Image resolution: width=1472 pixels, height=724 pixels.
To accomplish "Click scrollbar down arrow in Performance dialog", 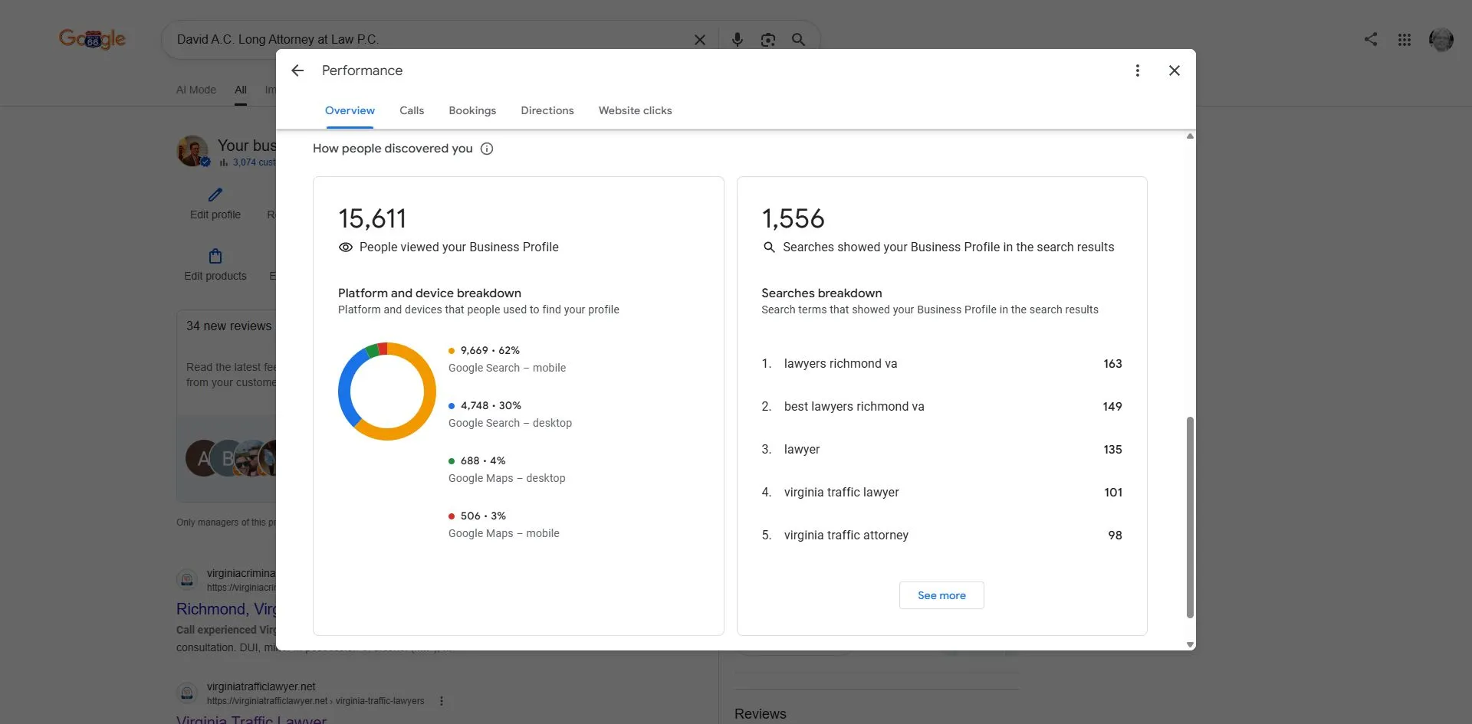I will [1190, 645].
